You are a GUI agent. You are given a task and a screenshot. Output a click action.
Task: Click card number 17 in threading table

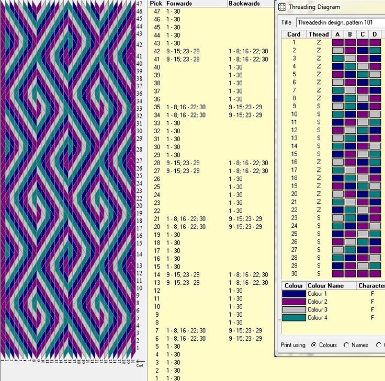294,170
